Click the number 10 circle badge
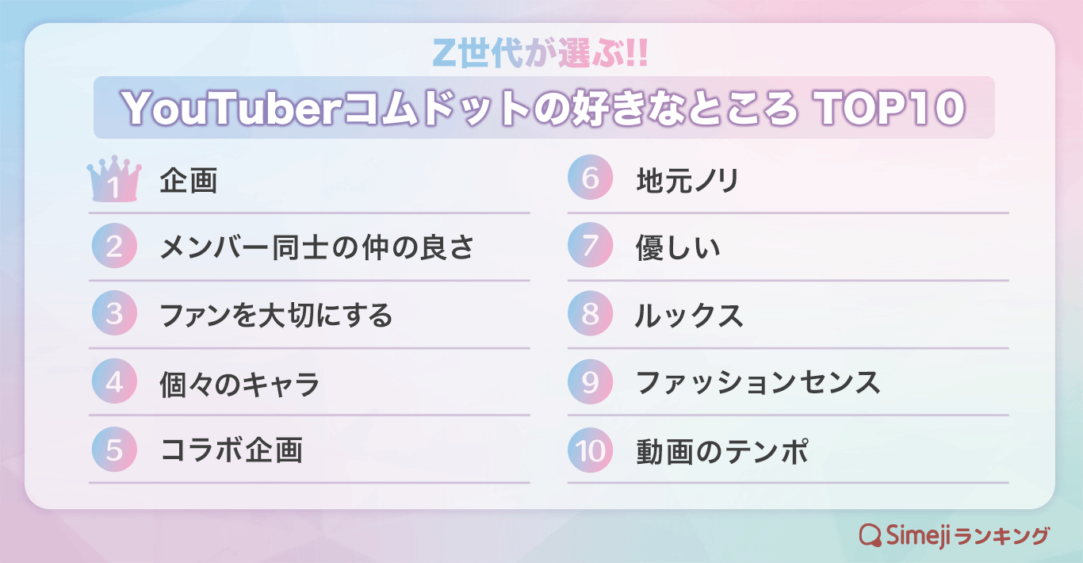Image resolution: width=1083 pixels, height=563 pixels. point(591,450)
